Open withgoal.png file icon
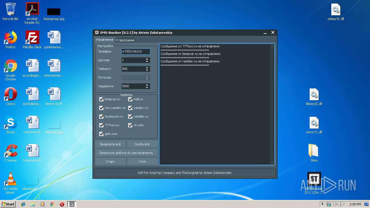Viewport: 370px width, 208px height. click(x=54, y=127)
